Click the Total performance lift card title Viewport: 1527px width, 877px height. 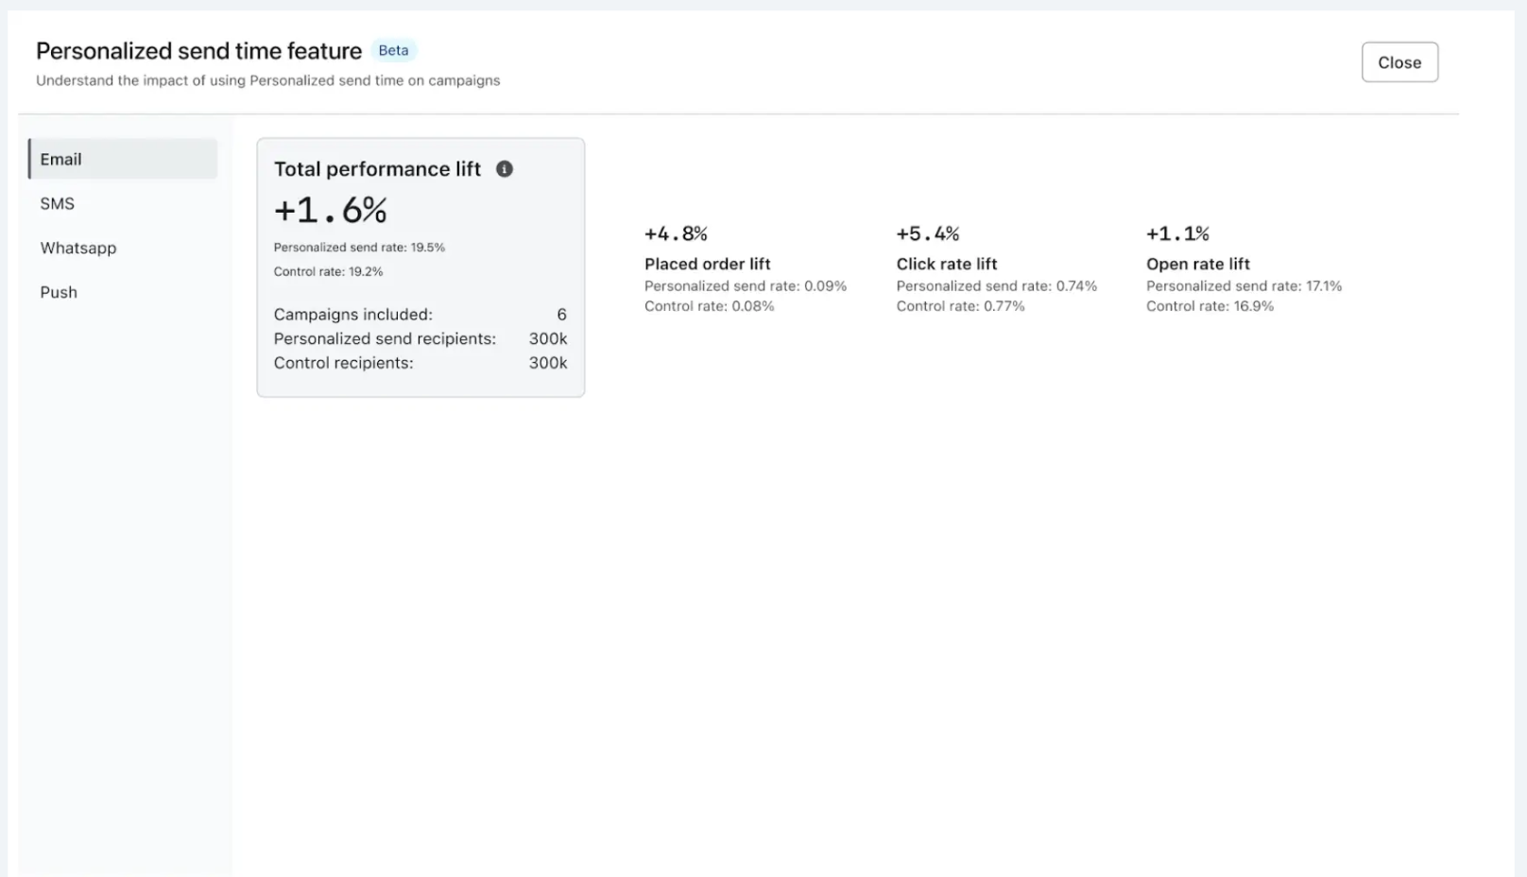pos(377,169)
